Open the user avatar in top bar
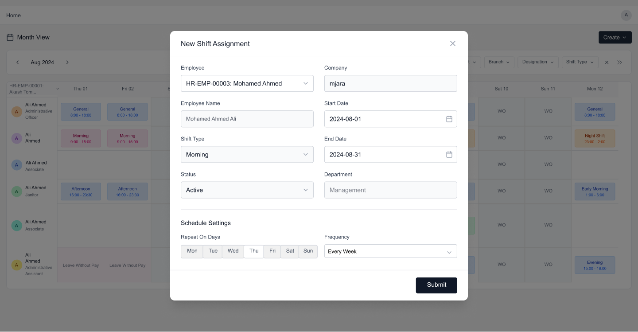The width and height of the screenshot is (638, 332). click(626, 15)
